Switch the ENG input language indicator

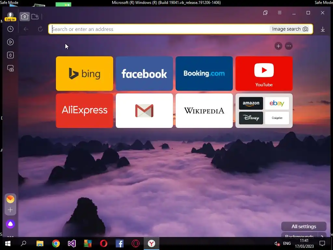287,243
